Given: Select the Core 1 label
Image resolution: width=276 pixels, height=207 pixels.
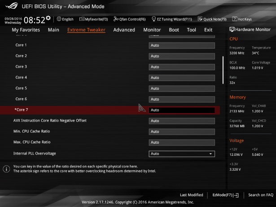Looking at the screenshot, I should pyautogui.click(x=21, y=45).
